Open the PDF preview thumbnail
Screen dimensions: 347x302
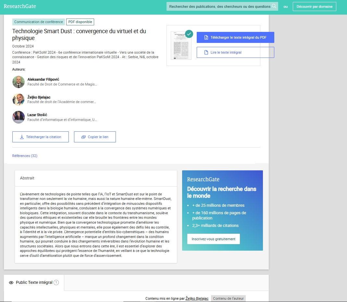pyautogui.click(x=181, y=46)
